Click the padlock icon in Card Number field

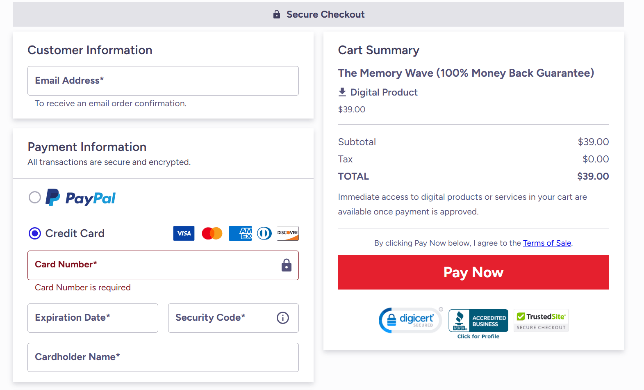[286, 265]
